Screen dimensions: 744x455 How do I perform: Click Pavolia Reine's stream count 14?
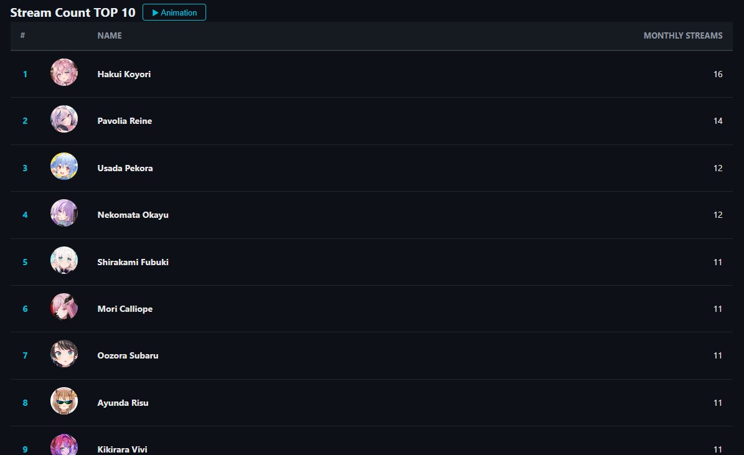[x=718, y=121]
